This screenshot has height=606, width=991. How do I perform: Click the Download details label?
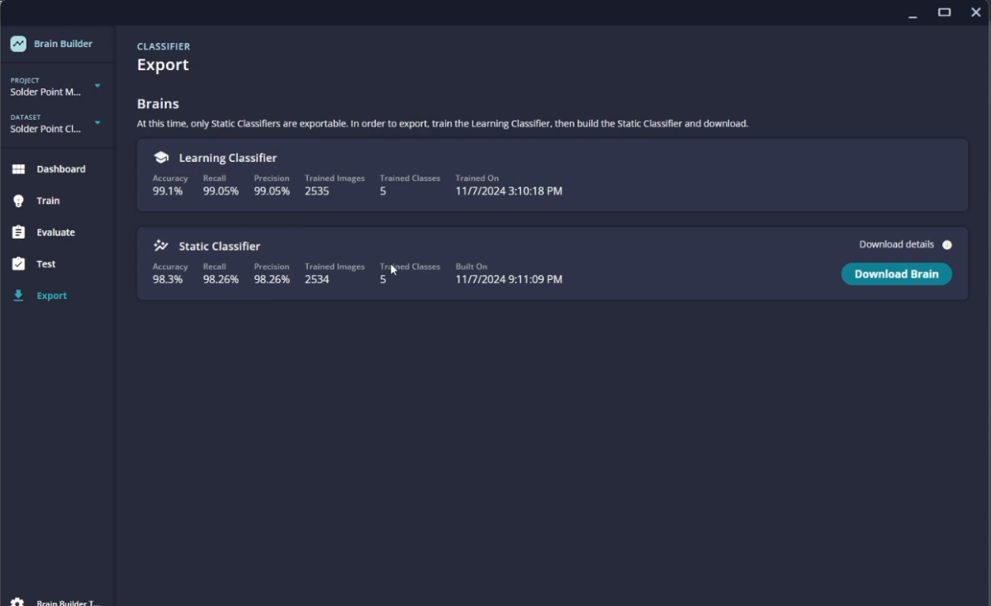(896, 244)
